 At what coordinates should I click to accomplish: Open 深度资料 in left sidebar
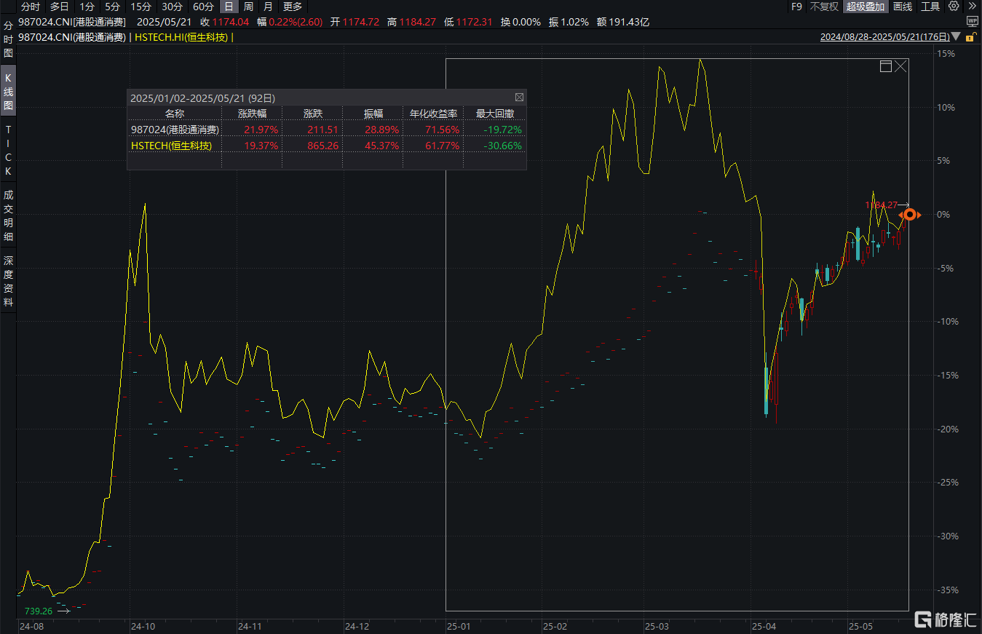pyautogui.click(x=9, y=281)
